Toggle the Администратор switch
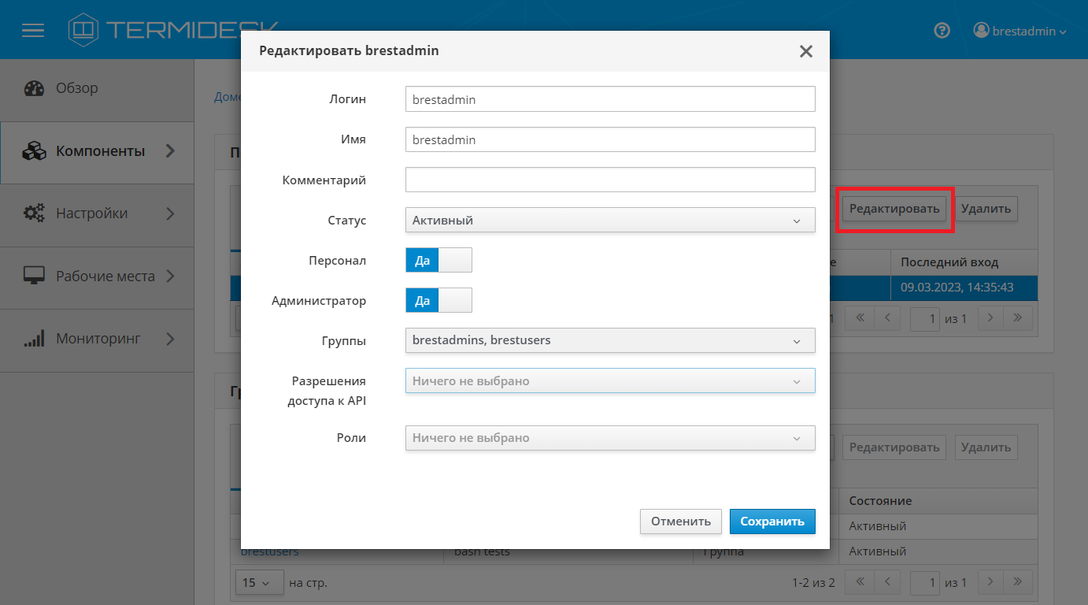 [x=439, y=300]
